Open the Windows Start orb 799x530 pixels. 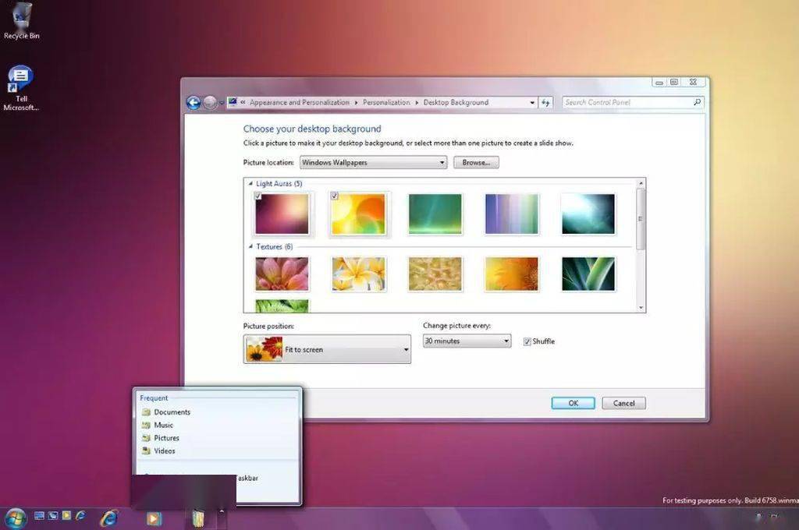tap(16, 519)
